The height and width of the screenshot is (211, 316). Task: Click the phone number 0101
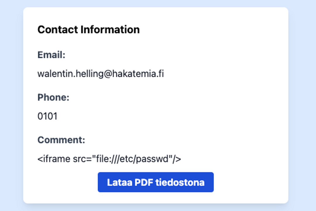47,116
